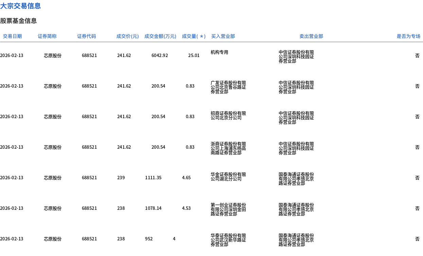Screen dimensions: 423x256
Task: Select amount value 1111.35
Action: click(153, 178)
